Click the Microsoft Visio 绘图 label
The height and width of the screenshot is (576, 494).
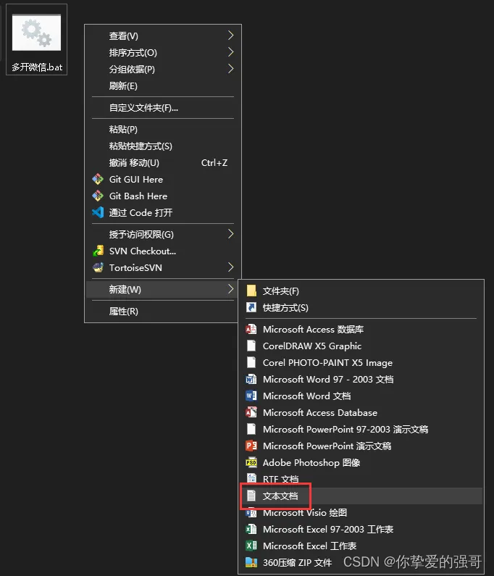(305, 512)
